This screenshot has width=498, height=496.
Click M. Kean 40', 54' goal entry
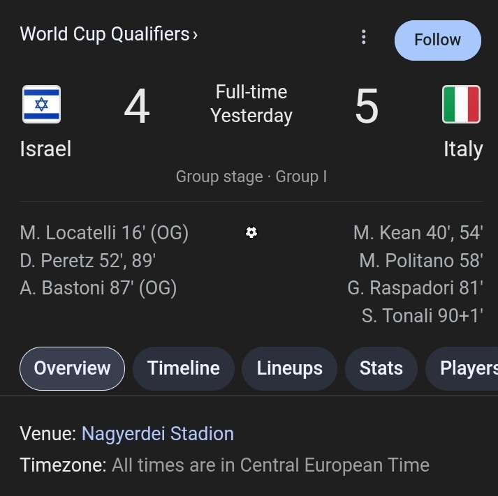[418, 233]
